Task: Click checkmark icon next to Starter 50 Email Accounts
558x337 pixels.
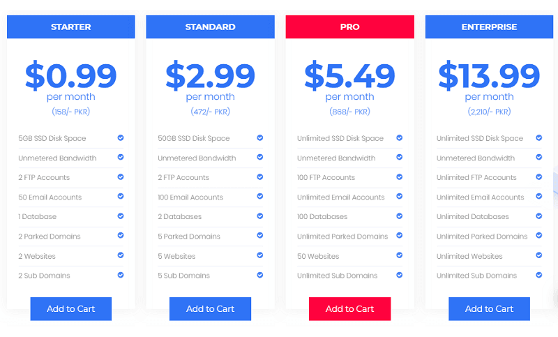Action: coord(121,197)
